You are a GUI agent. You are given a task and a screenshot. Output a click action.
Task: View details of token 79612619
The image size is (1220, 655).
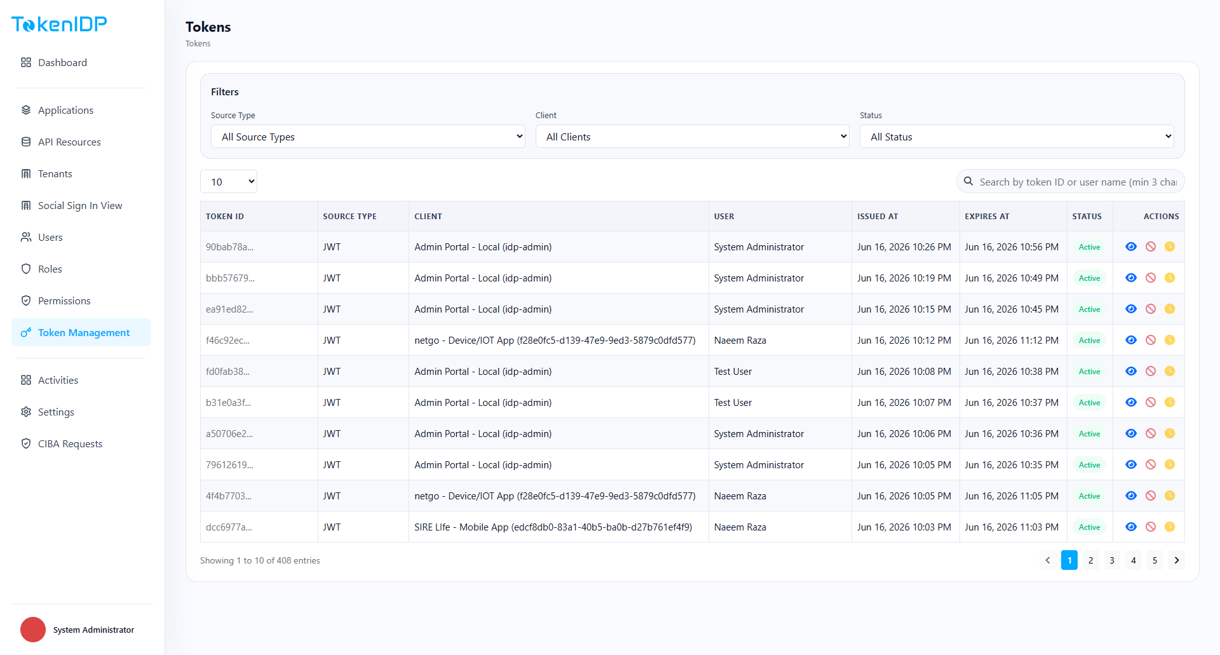[1131, 464]
